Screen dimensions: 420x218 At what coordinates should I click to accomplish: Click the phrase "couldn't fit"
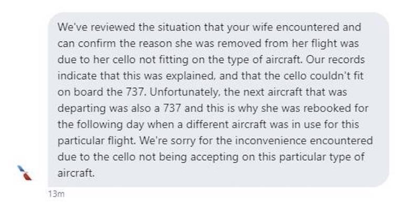tap(337, 76)
